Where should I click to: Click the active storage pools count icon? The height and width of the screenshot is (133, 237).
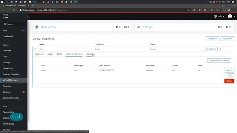click(117, 27)
